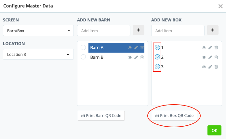This screenshot has width=226, height=139.
Task: Remove box 3 via the trash icon
Action: click(216, 67)
